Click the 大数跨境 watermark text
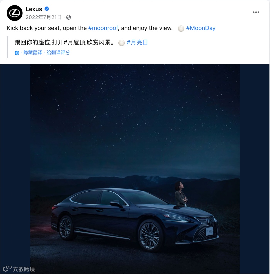Viewport: 270px width, 274px height. point(24,269)
